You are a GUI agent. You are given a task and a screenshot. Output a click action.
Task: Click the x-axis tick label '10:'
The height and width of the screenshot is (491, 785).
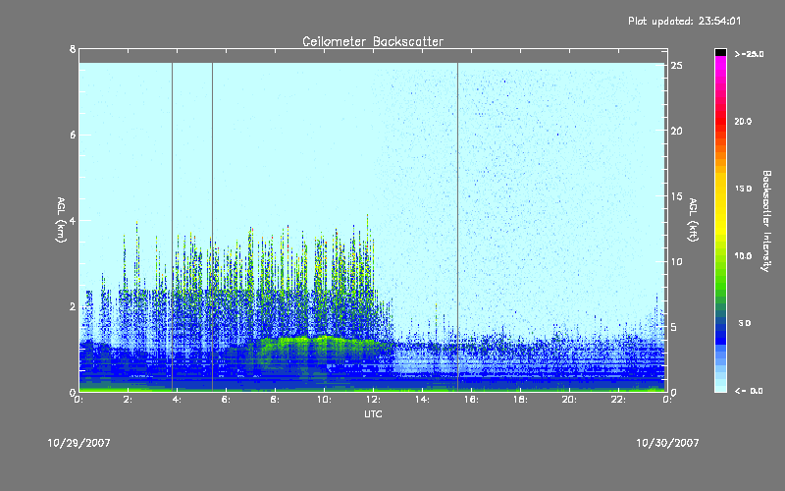point(324,400)
